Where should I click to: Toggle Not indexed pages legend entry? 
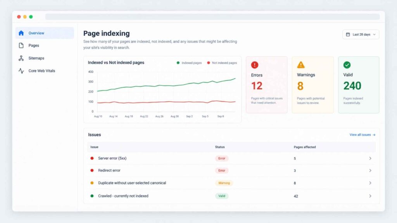222,63
